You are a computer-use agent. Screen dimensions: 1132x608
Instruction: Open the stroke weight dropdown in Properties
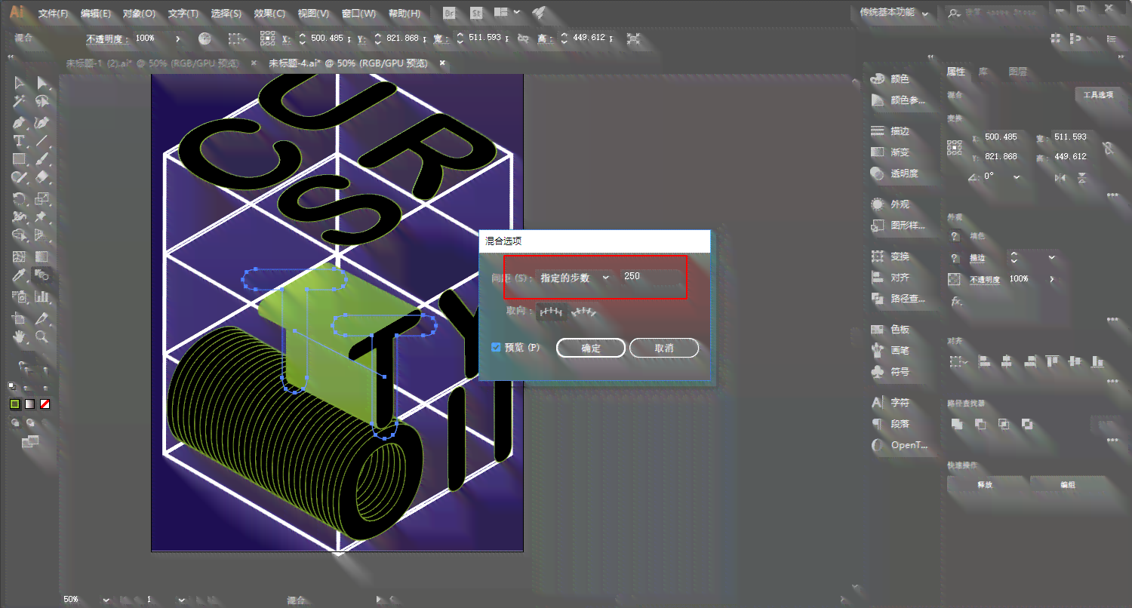tap(1052, 258)
